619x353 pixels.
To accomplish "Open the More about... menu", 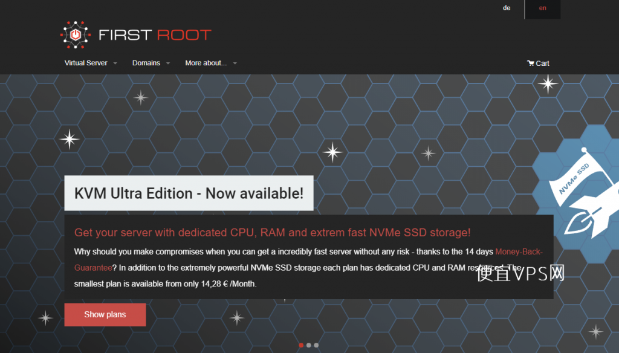I will 206,63.
